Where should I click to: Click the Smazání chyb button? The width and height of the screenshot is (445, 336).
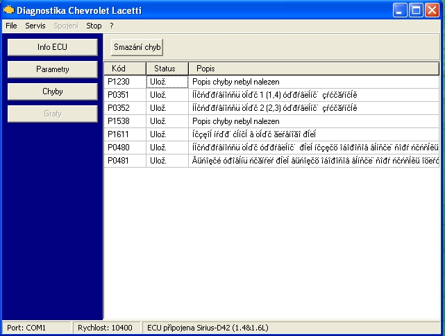[x=137, y=47]
